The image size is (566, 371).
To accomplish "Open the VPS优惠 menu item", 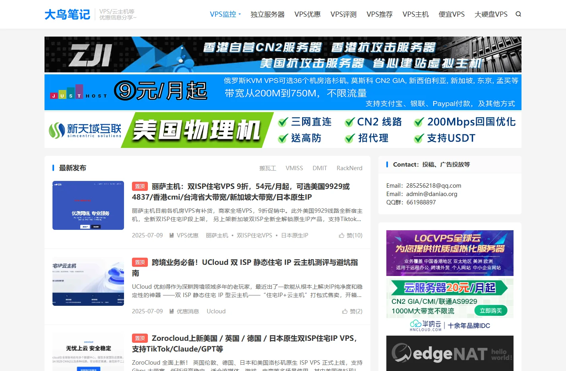I will click(308, 14).
